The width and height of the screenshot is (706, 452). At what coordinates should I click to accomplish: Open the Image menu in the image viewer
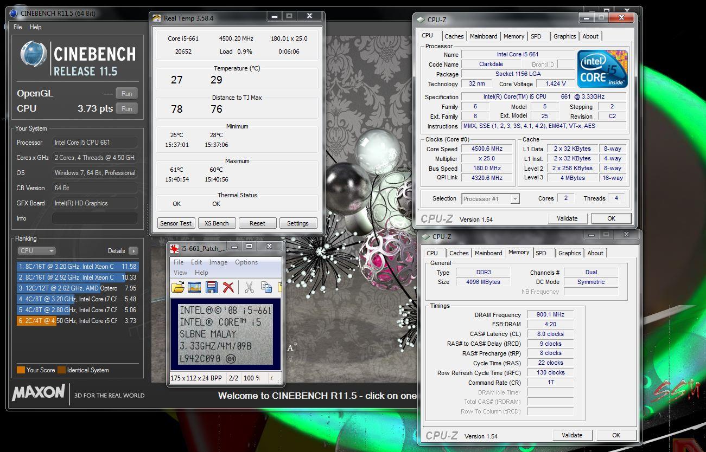(x=218, y=262)
